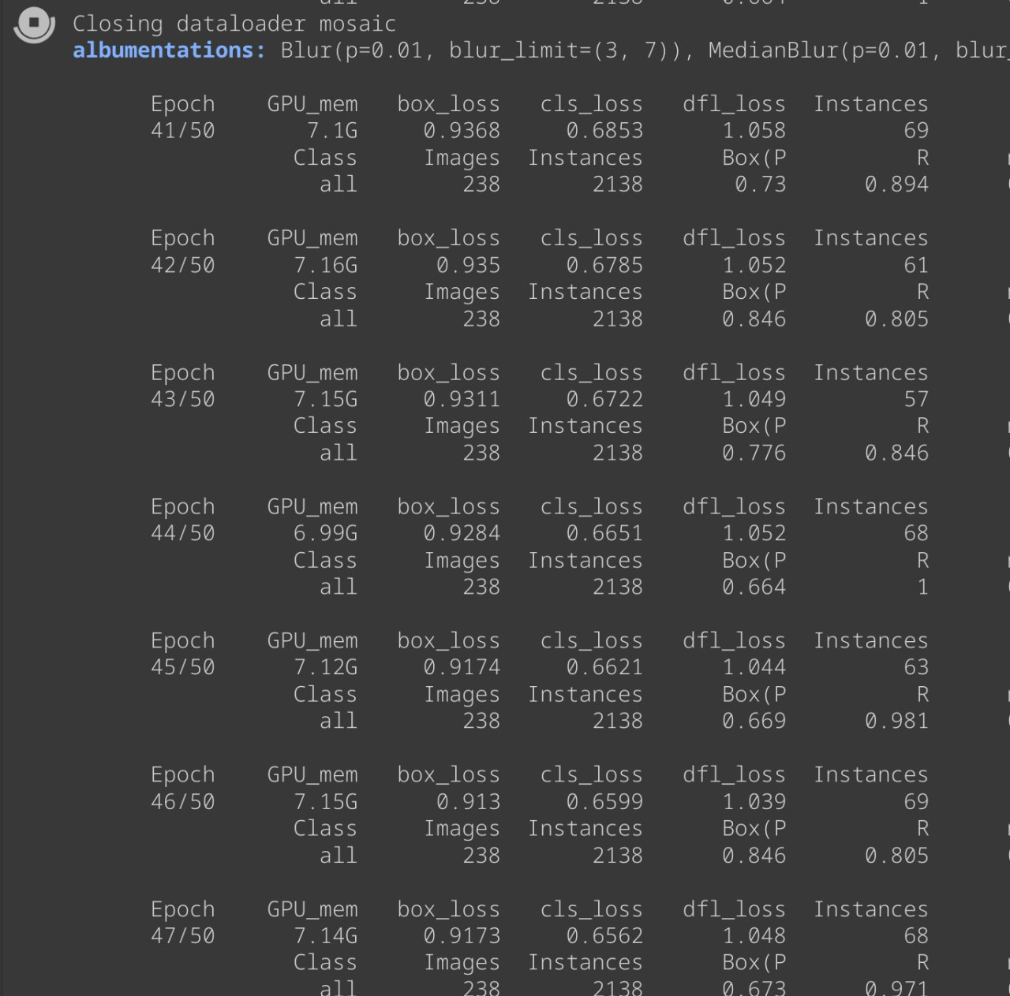The image size is (1010, 996).
Task: Click the 'Closing dataloader mosaic' output line
Action: pyautogui.click(x=234, y=24)
